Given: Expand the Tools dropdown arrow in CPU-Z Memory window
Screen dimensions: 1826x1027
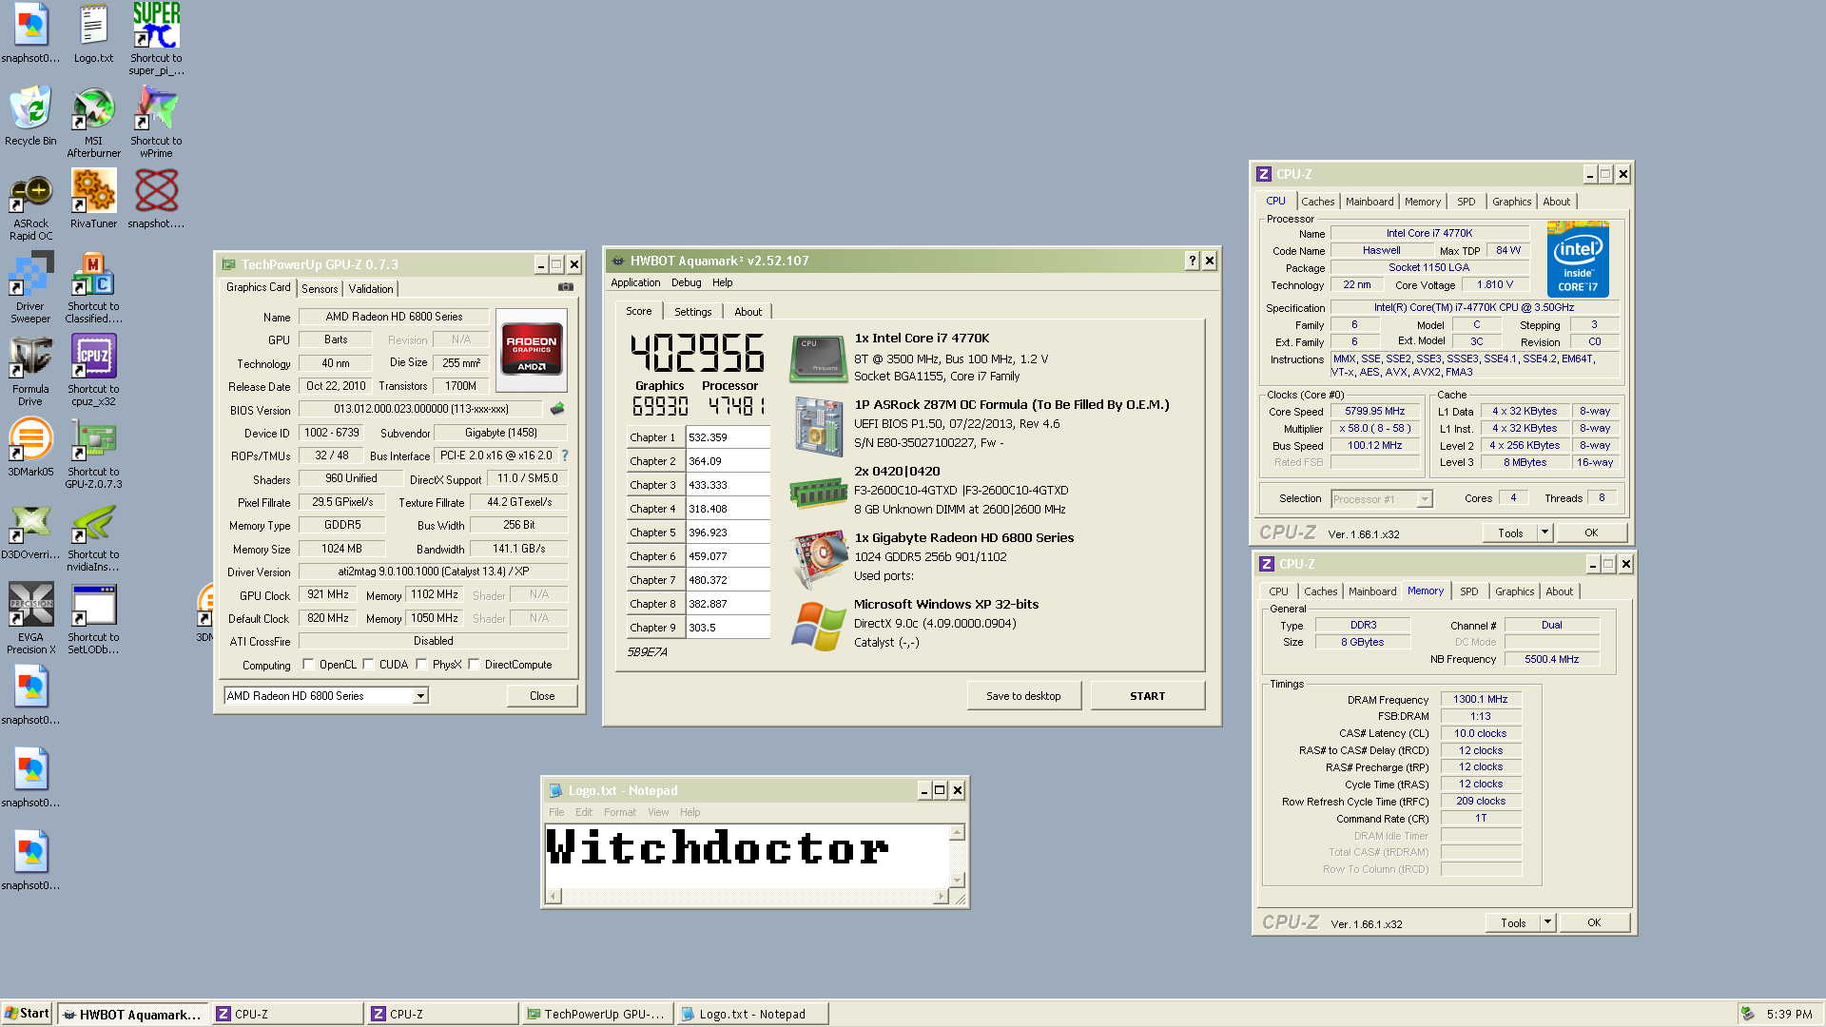Looking at the screenshot, I should tap(1547, 922).
